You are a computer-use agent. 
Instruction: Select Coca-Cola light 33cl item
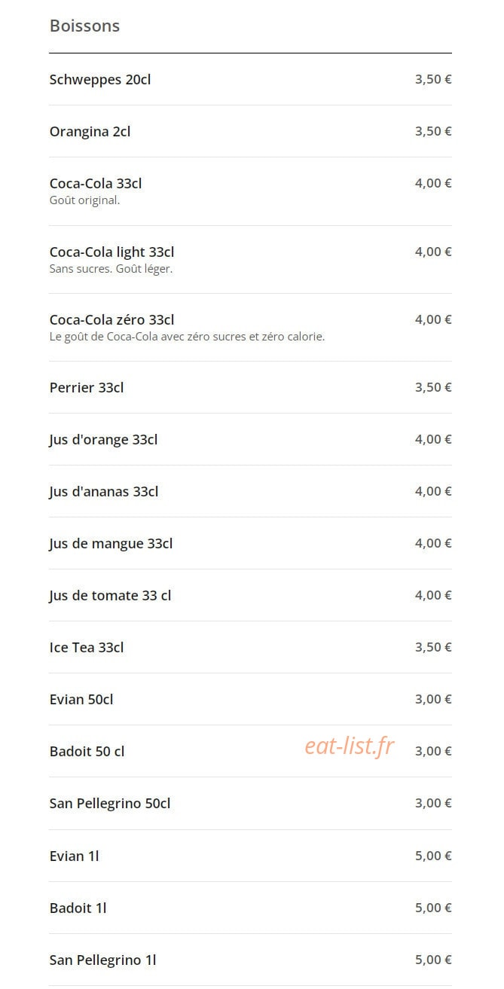tap(250, 259)
